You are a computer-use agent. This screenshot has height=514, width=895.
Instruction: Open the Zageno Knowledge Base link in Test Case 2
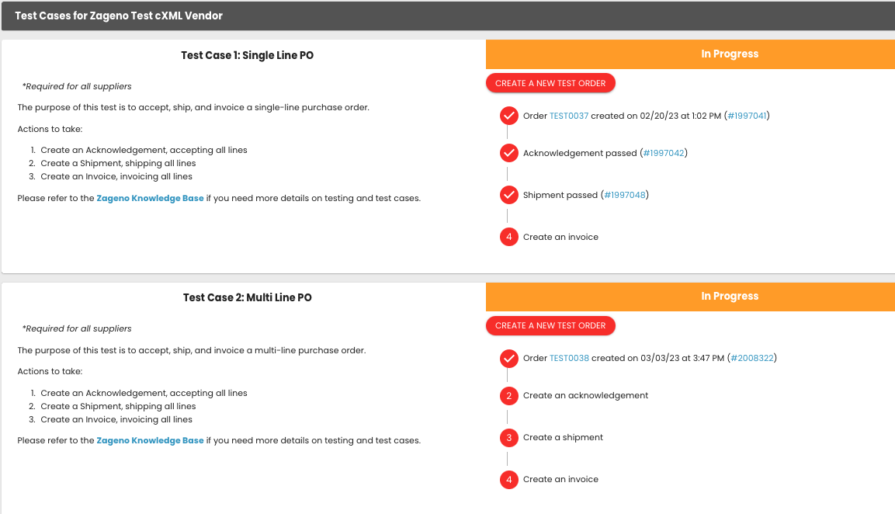(150, 440)
